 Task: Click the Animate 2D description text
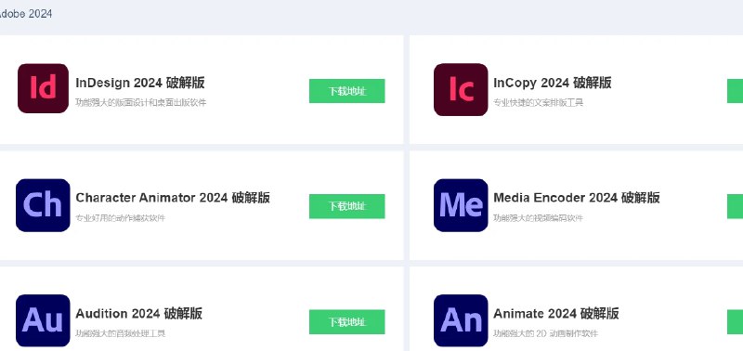[x=546, y=333]
